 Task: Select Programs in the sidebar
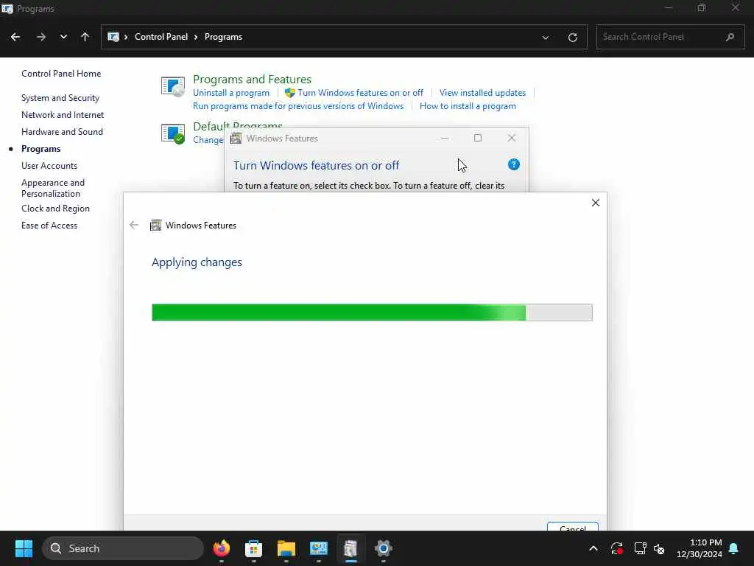coord(41,149)
